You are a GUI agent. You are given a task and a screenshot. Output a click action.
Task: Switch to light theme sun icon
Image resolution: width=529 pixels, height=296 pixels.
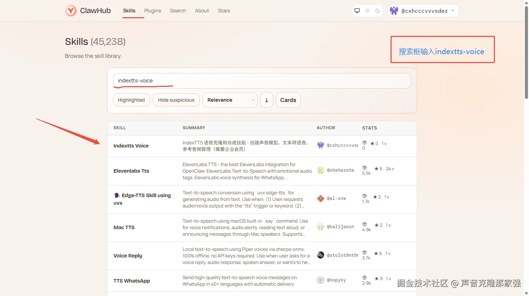pos(367,11)
